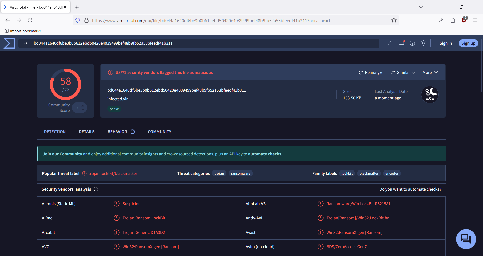Viewport: 483px width, 256px height.
Task: Open the notifications flag icon
Action: tap(402, 43)
